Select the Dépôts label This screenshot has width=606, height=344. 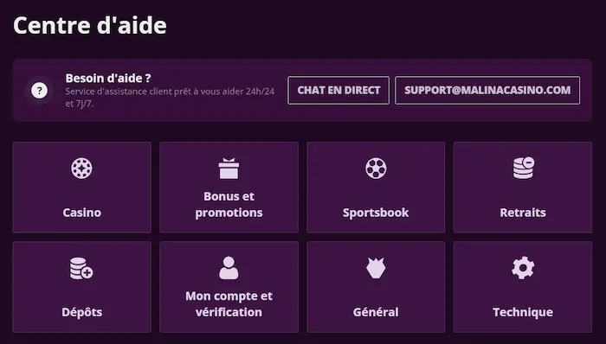pos(82,312)
